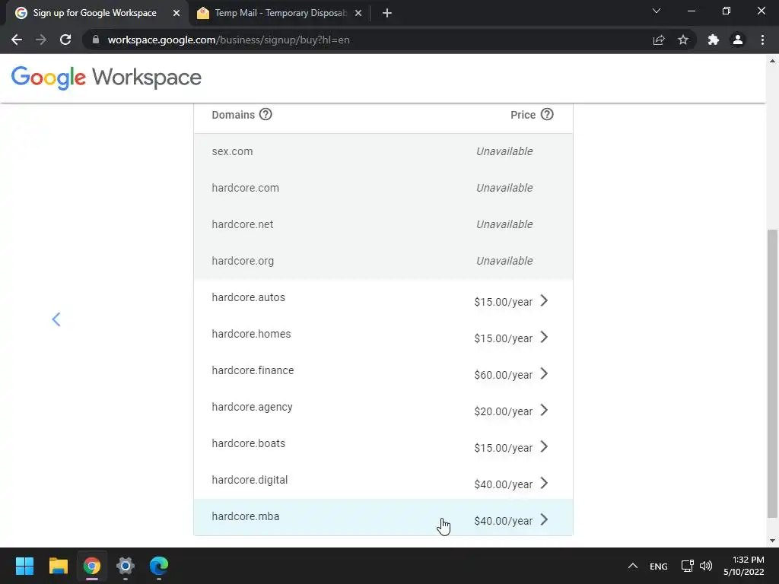Click the scrollbar up arrow
The image size is (779, 584).
point(772,61)
